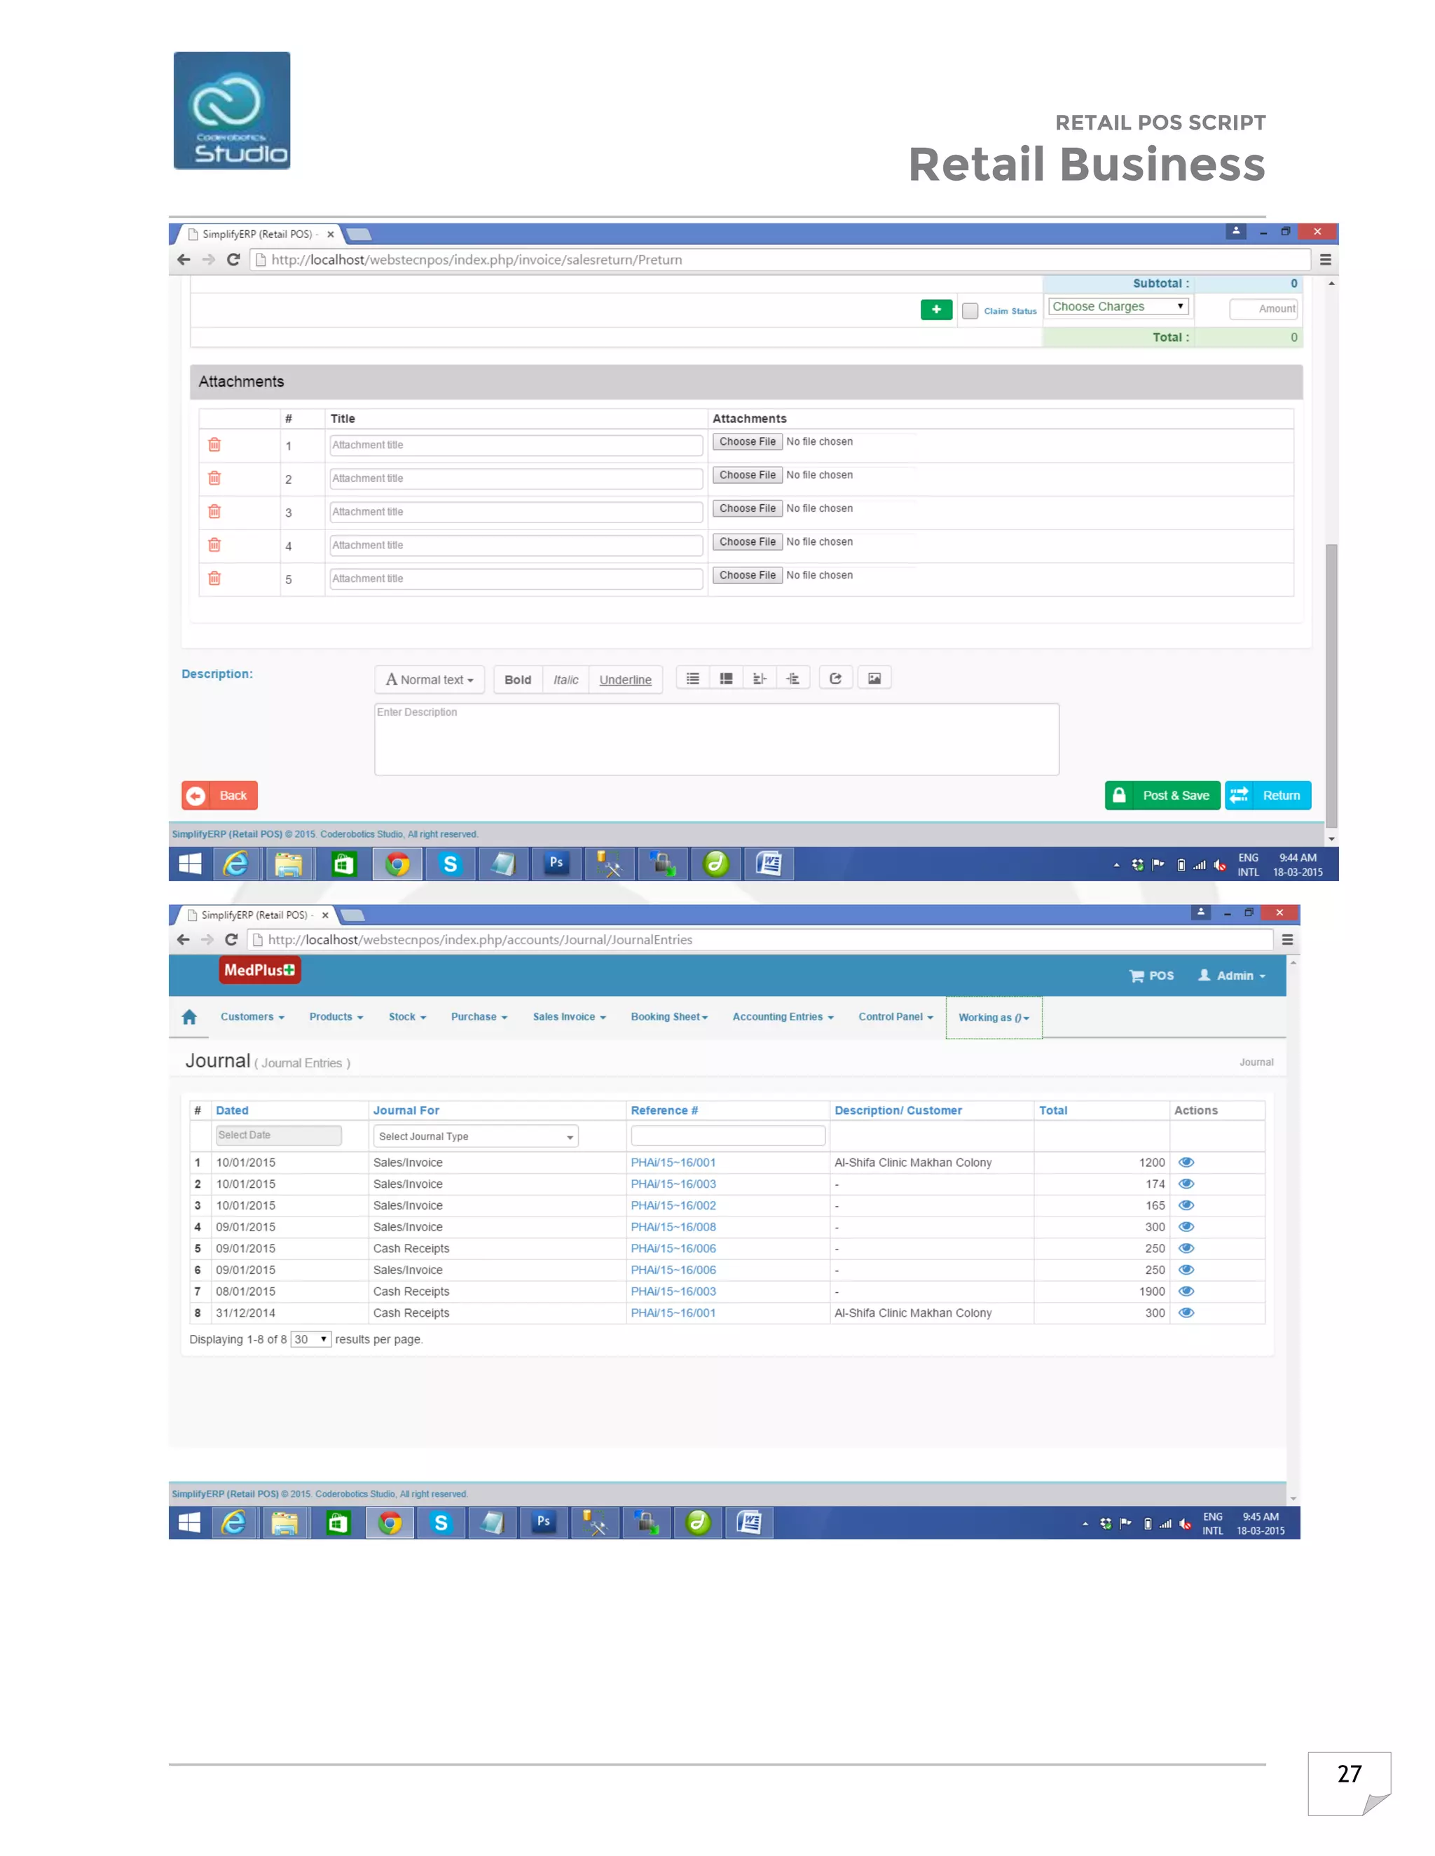Open the Choose Charges dropdown
Screen dimensions: 1435x1856
[1118, 307]
